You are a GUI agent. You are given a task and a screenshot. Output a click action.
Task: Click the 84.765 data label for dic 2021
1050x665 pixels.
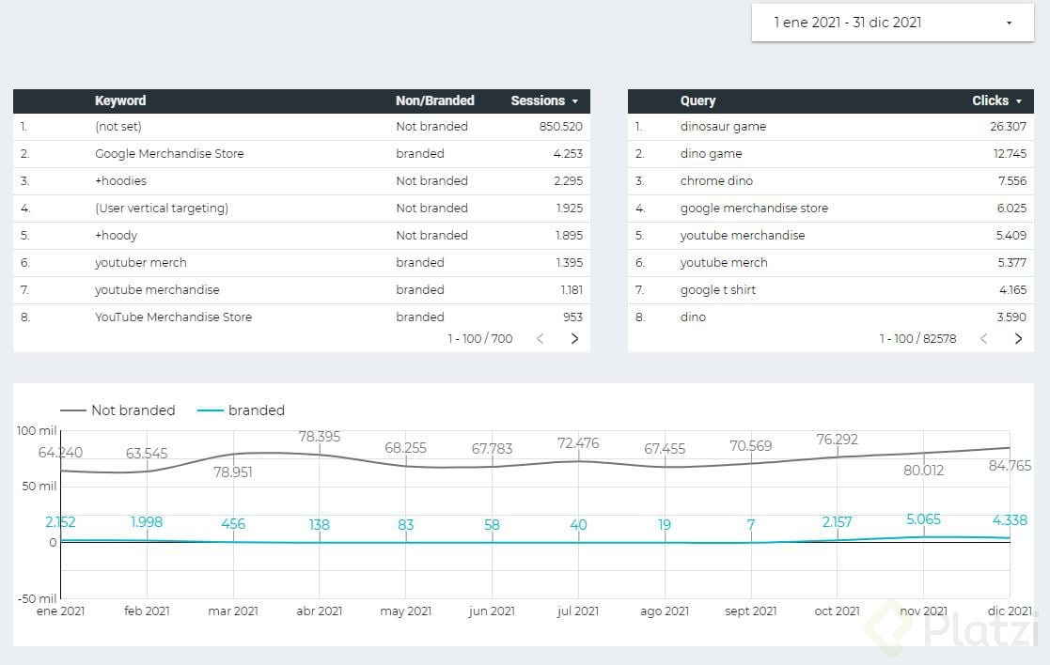(1010, 466)
